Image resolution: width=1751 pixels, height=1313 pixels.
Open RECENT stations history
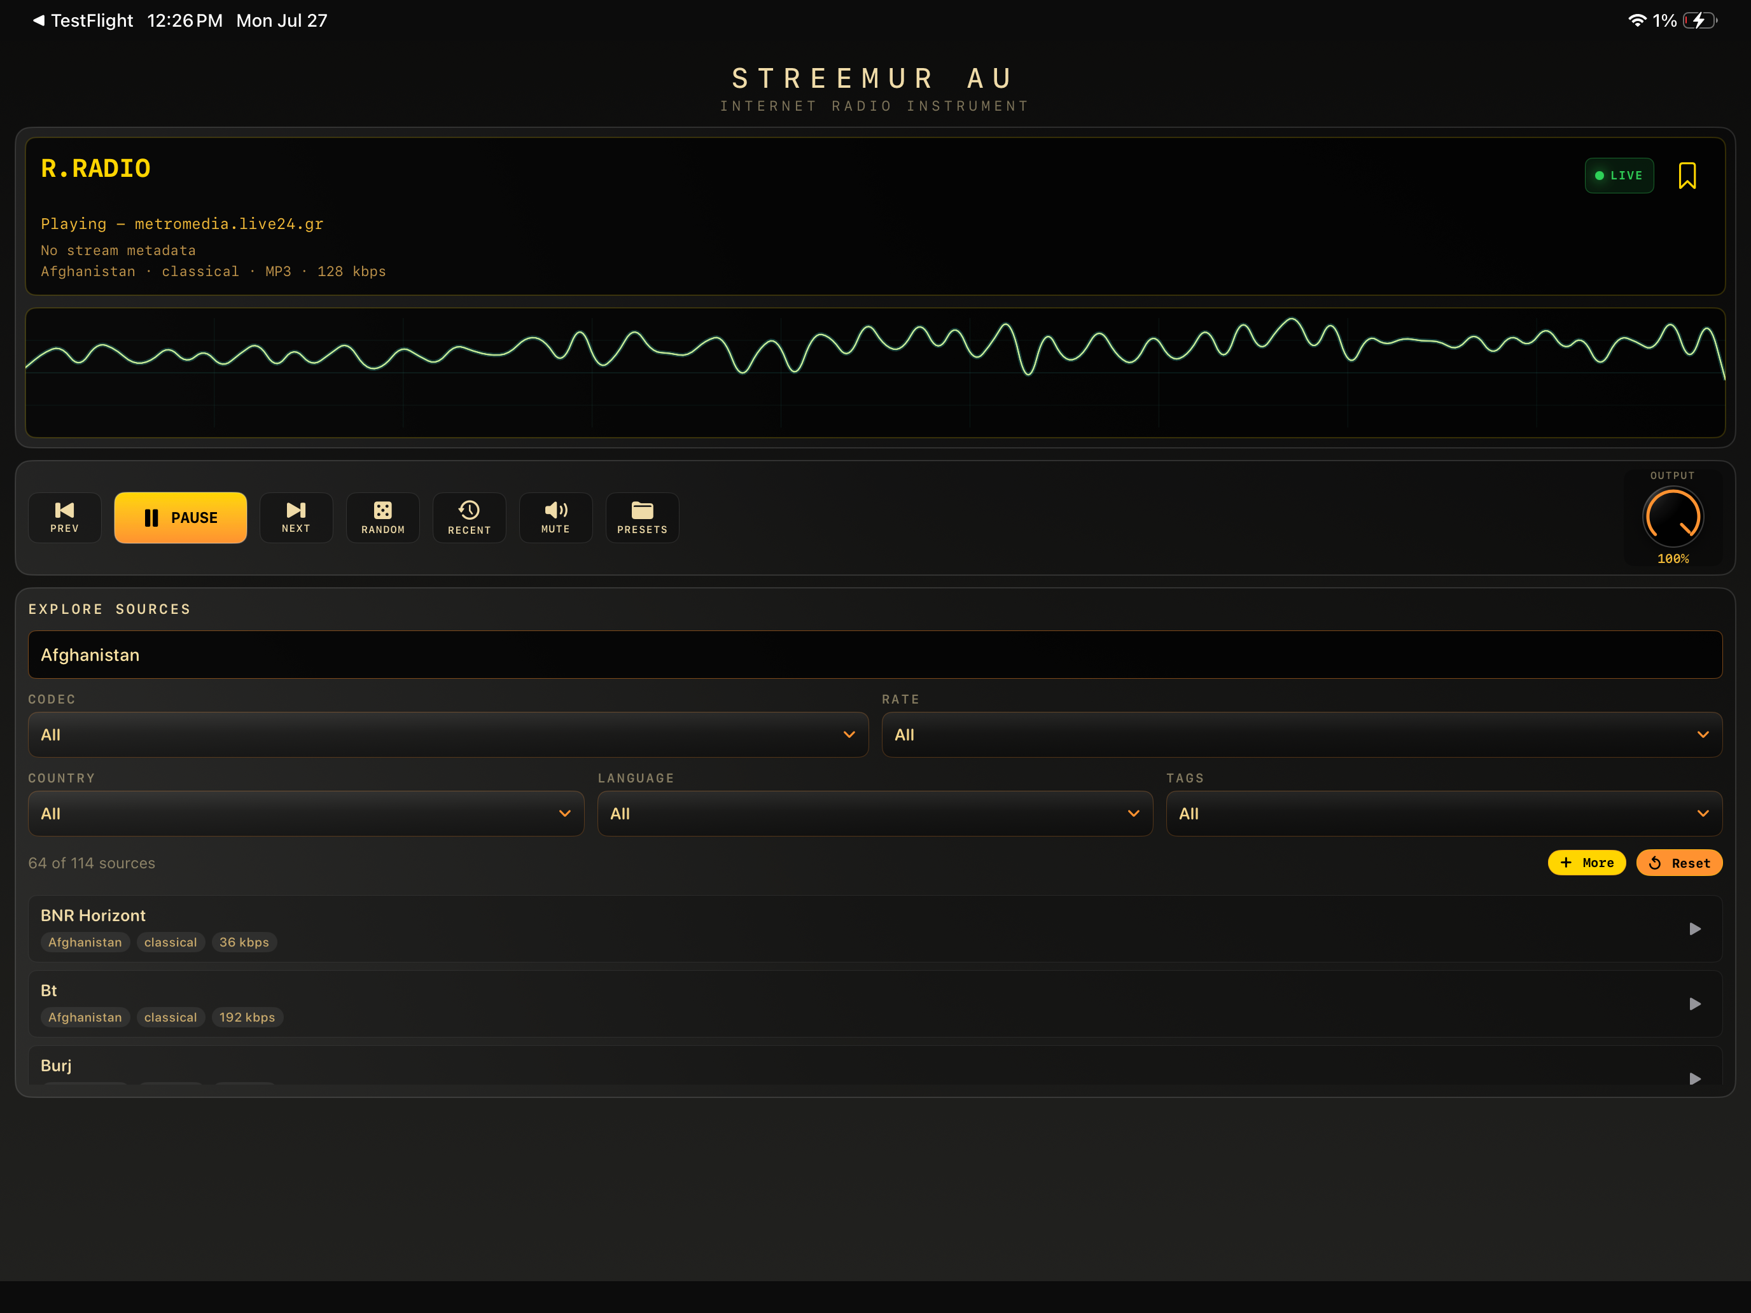click(470, 518)
